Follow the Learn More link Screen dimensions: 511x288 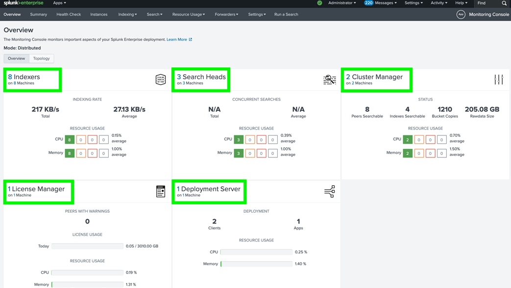click(x=177, y=40)
